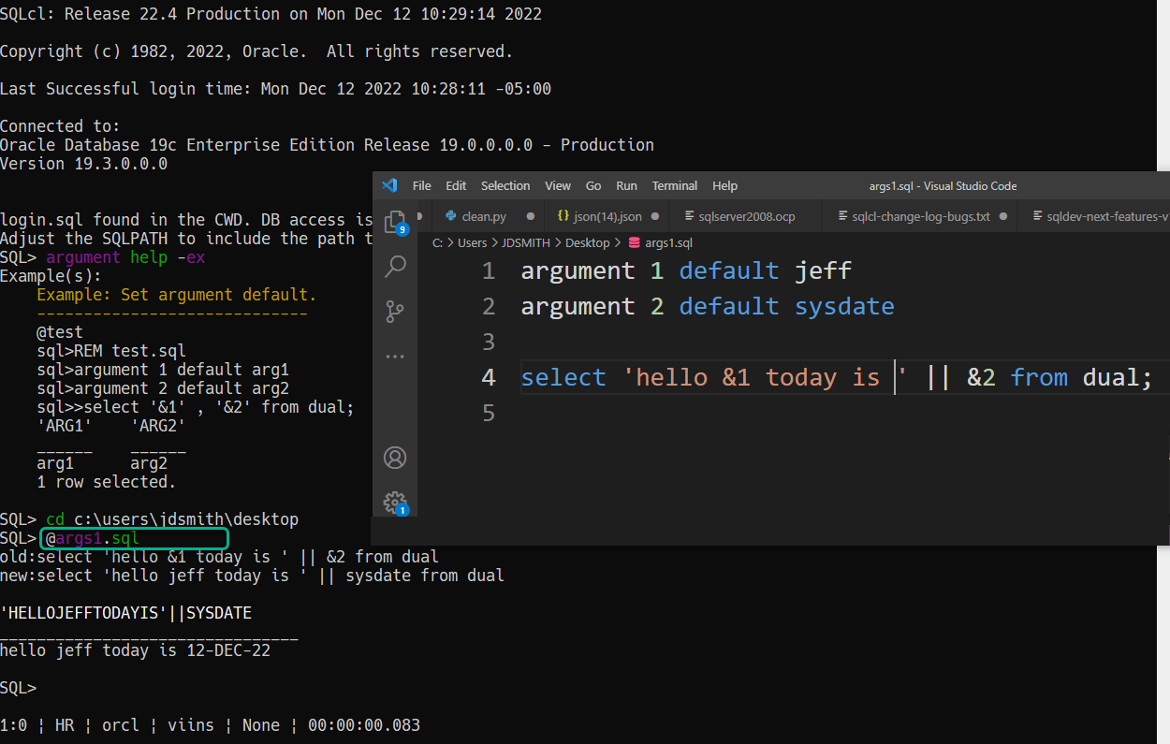Viewport: 1170px width, 744px height.
Task: Click line number 3 in the editor
Action: pyautogui.click(x=489, y=343)
